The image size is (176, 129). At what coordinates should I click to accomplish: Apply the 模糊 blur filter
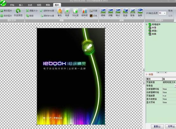(103, 13)
